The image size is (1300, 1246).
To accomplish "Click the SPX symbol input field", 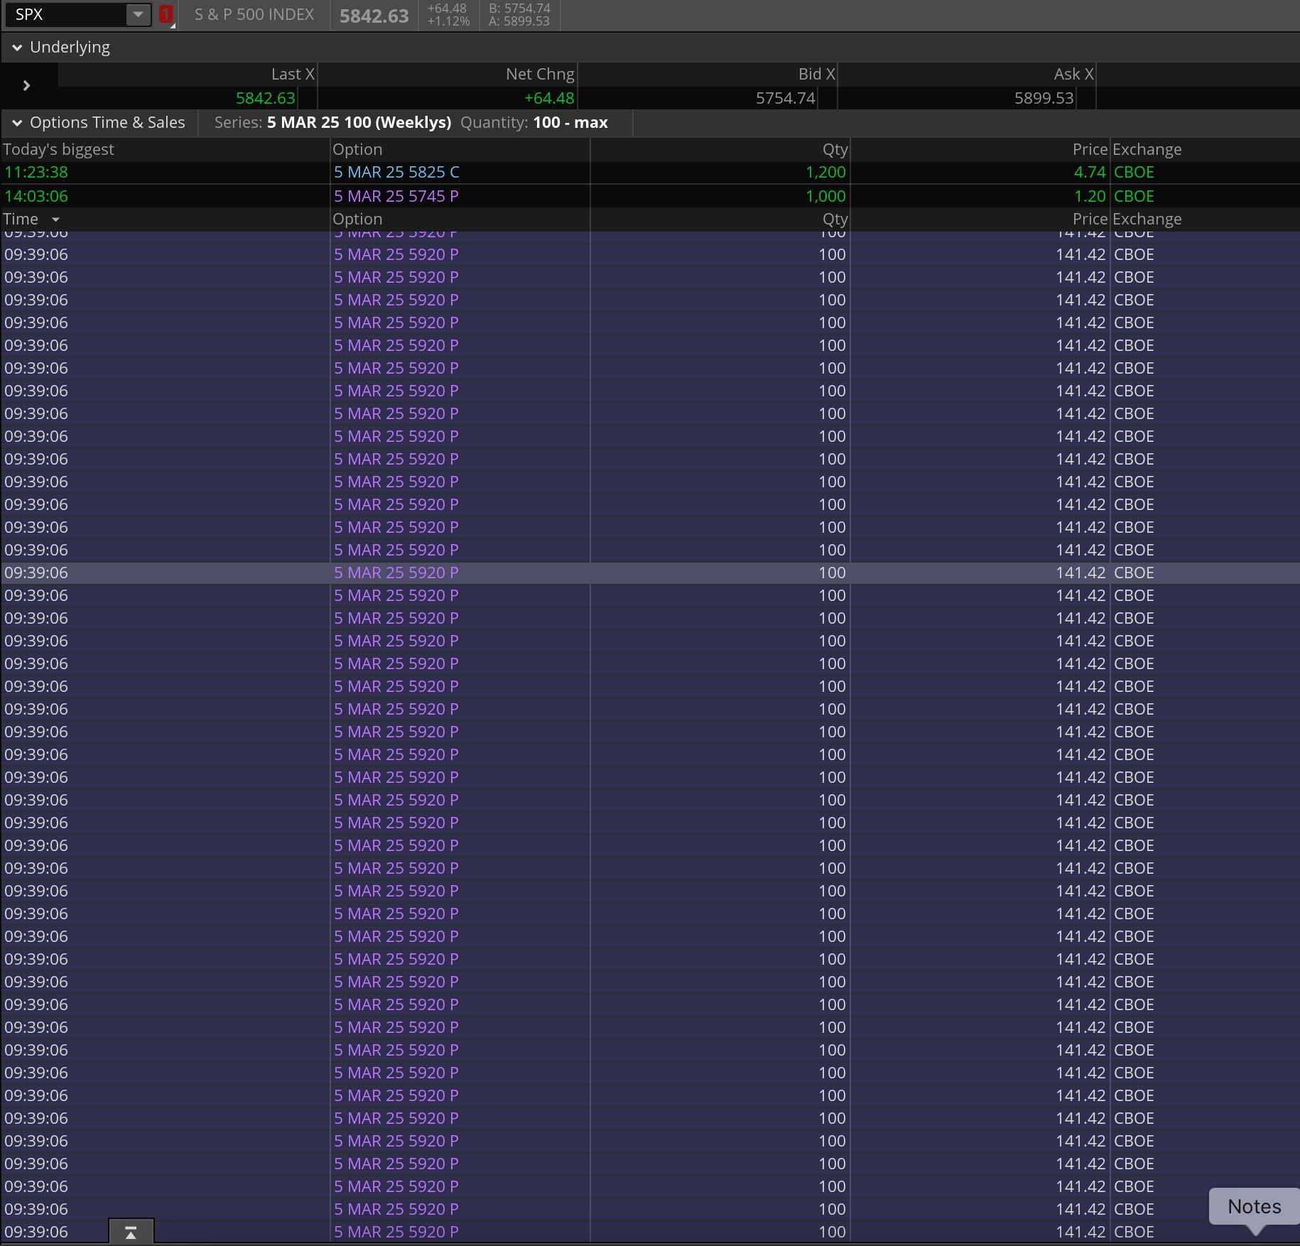I will click(x=65, y=14).
